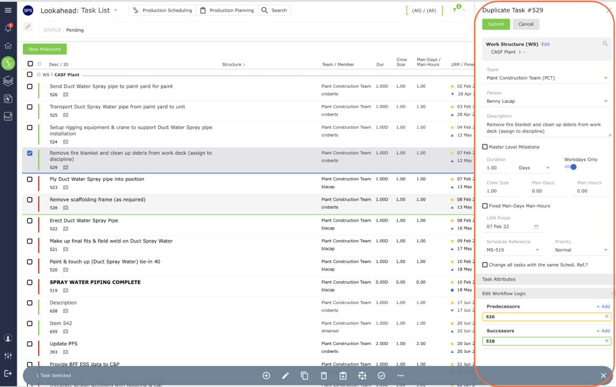Collapse all rows via header expander
This screenshot has height=387, width=616.
pyautogui.click(x=39, y=64)
